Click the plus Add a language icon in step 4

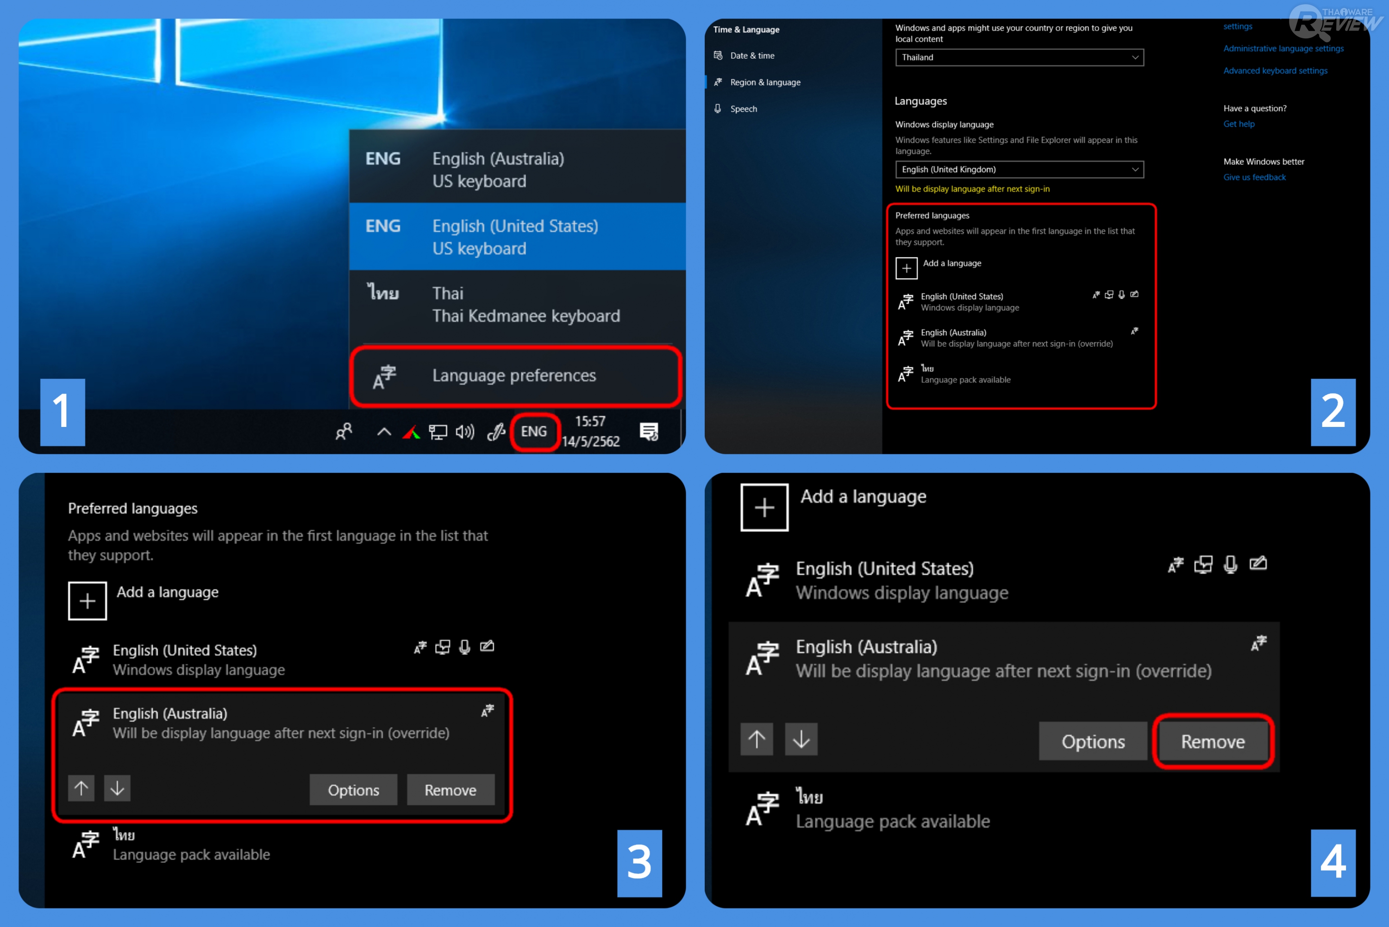click(764, 507)
